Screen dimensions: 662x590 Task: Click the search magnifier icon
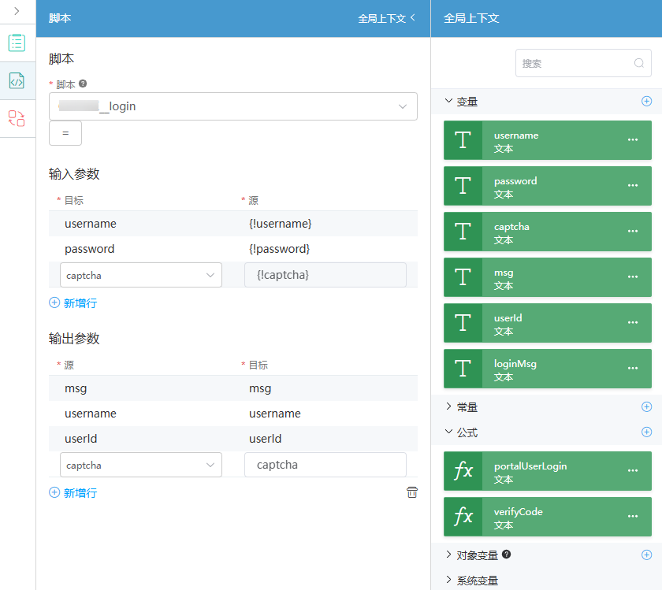(x=639, y=63)
